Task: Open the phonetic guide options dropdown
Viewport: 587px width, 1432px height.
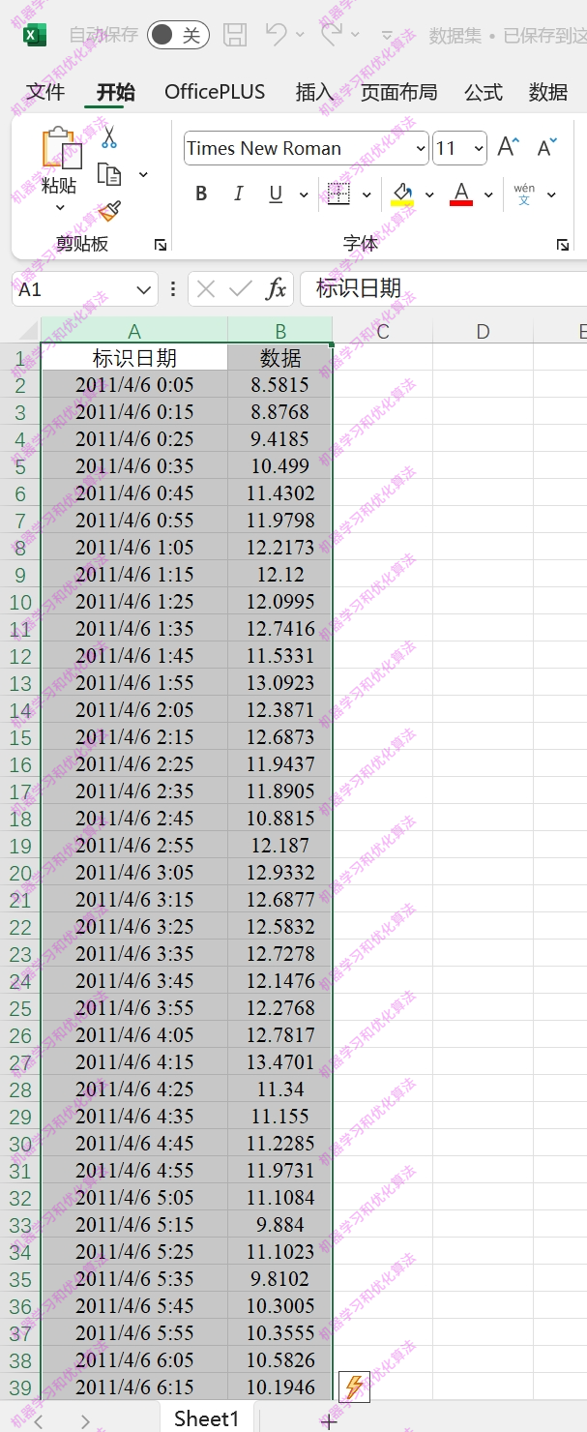Action: [551, 194]
